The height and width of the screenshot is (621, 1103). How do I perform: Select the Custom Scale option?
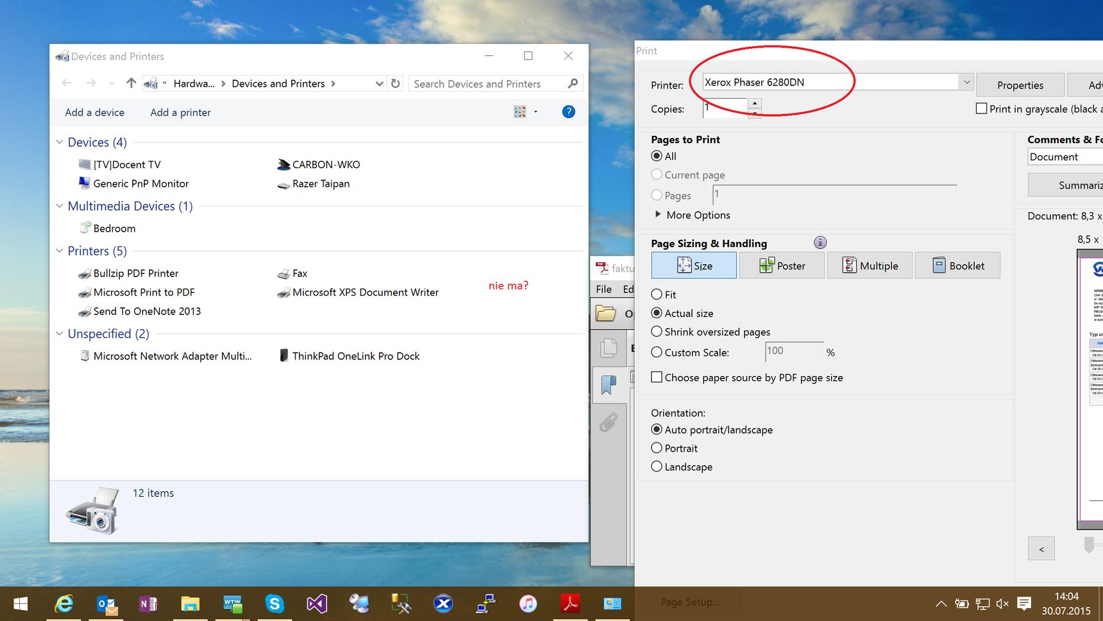click(656, 352)
